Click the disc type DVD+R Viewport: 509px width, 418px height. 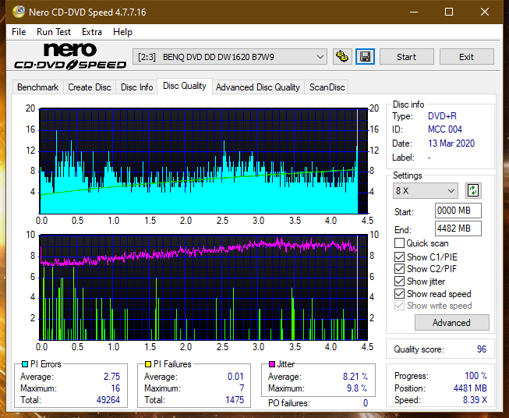[442, 116]
